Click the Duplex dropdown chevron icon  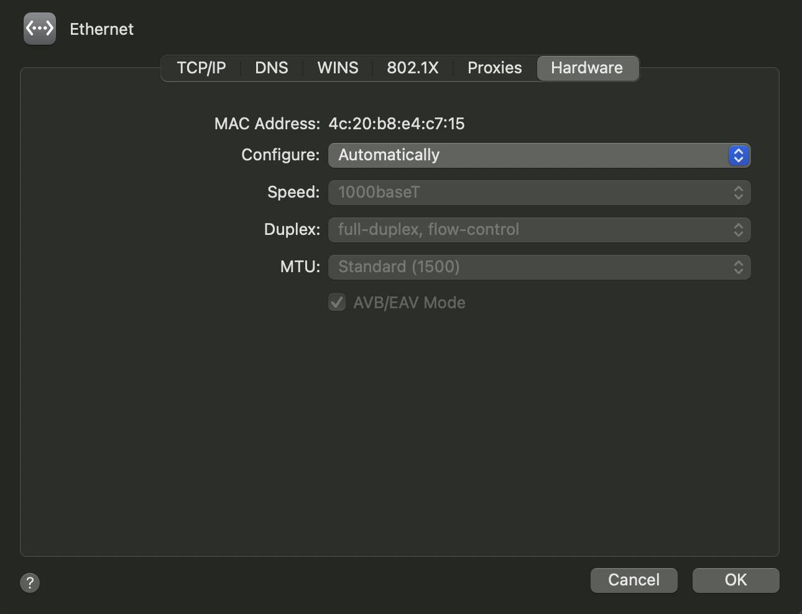click(x=739, y=229)
